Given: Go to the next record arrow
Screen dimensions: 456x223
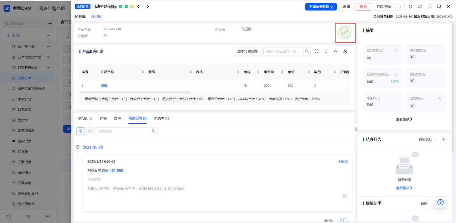Looking at the screenshot, I should coord(148,6).
